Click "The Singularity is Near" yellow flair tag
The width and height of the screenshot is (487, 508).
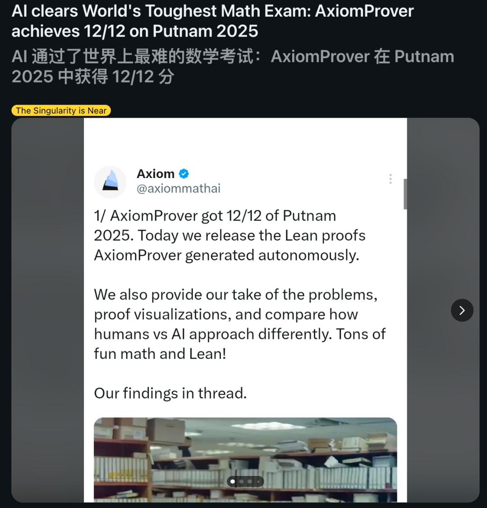61,110
